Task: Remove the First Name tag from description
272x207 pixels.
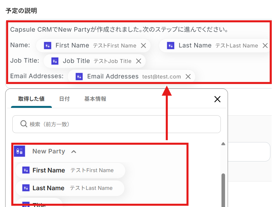Action: coord(143,46)
